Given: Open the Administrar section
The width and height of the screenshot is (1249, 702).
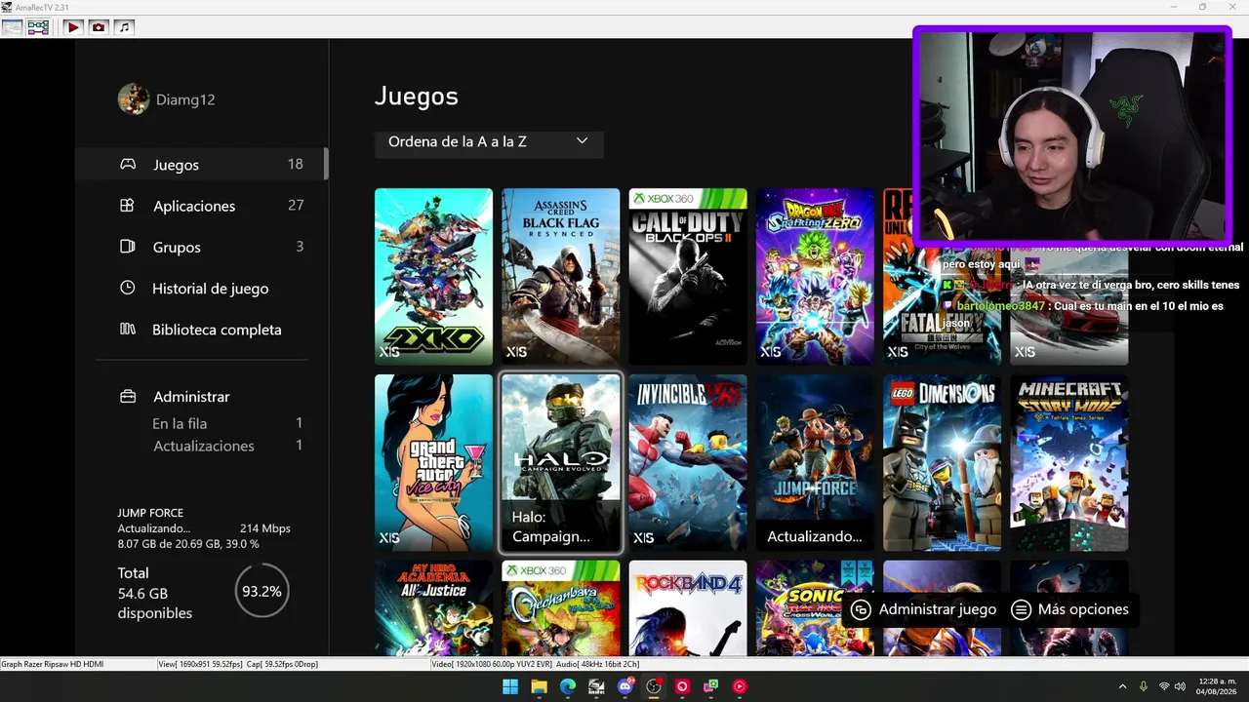Looking at the screenshot, I should (x=201, y=397).
